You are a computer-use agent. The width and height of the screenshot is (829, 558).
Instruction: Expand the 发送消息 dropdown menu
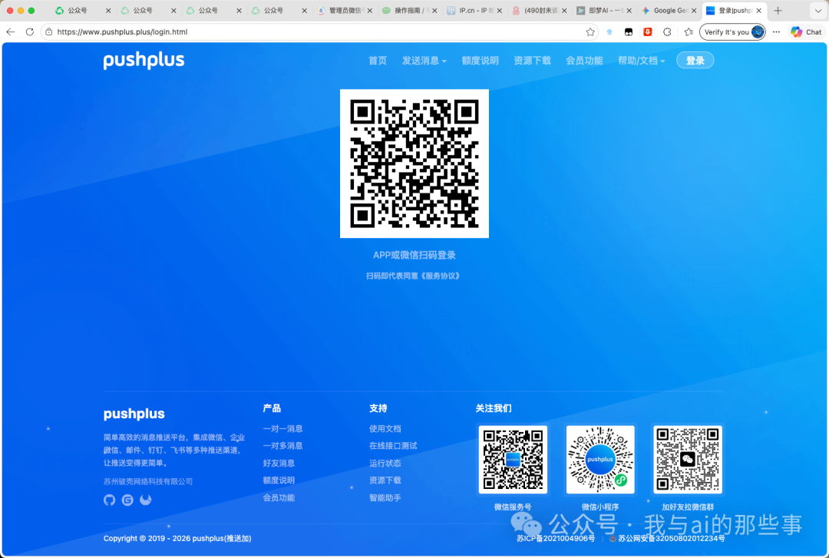click(424, 61)
